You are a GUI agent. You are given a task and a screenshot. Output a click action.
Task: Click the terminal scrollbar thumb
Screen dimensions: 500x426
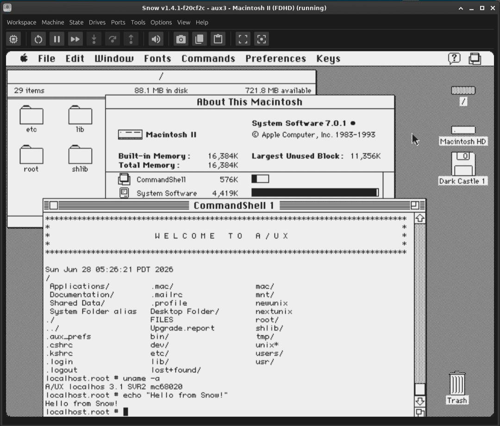(x=420, y=389)
